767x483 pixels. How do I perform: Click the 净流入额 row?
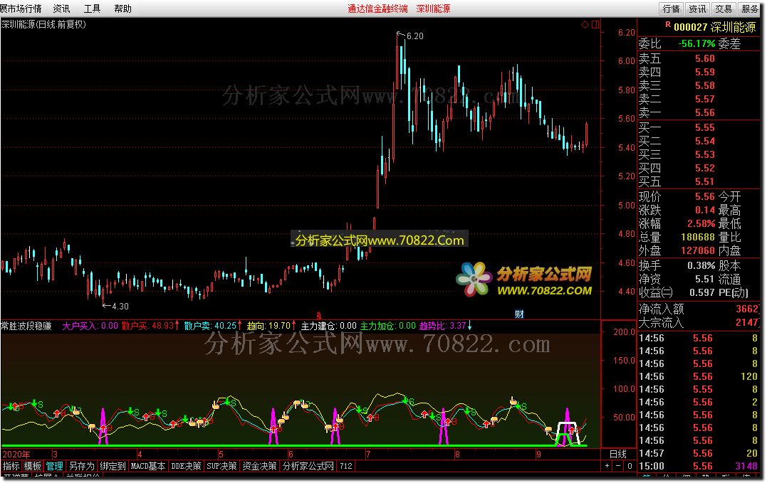(699, 309)
